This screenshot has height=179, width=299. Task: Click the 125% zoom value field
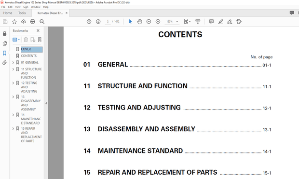(169, 22)
